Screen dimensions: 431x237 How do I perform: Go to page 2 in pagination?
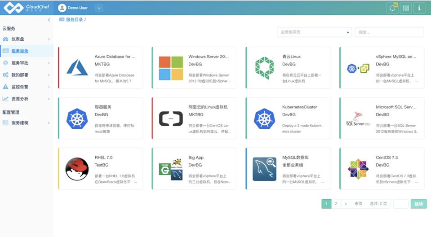coord(336,204)
